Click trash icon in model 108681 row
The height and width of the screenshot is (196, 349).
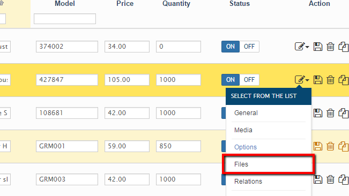point(330,113)
